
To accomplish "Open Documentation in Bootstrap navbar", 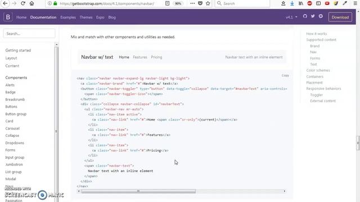I will 43,17.
